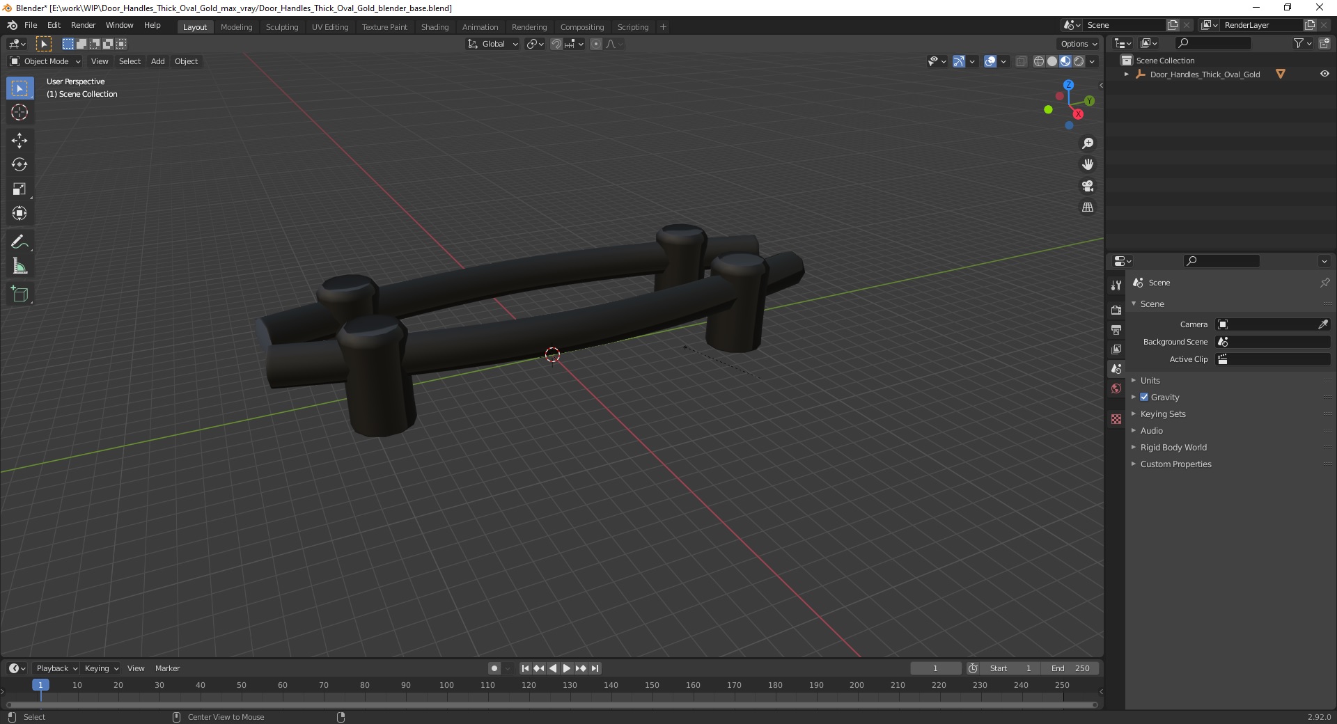Pin the Scene properties panel

tap(1324, 283)
